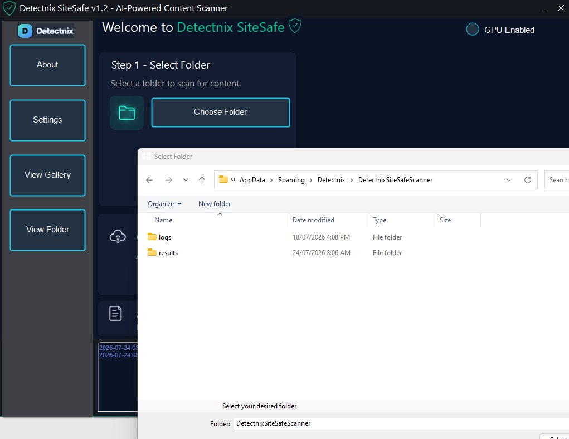Click the Detectnix logo in sidebar

tap(46, 31)
